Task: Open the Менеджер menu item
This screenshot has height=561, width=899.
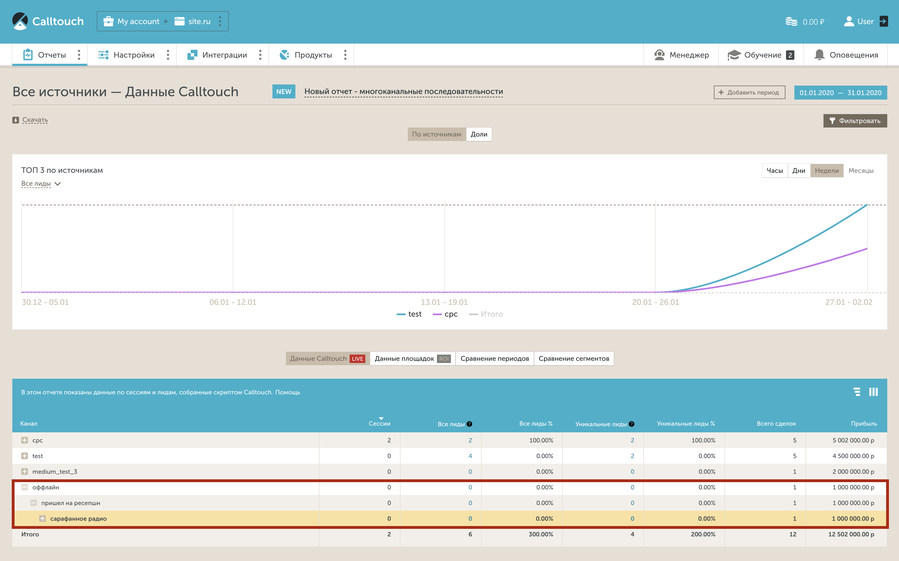Action: click(681, 55)
